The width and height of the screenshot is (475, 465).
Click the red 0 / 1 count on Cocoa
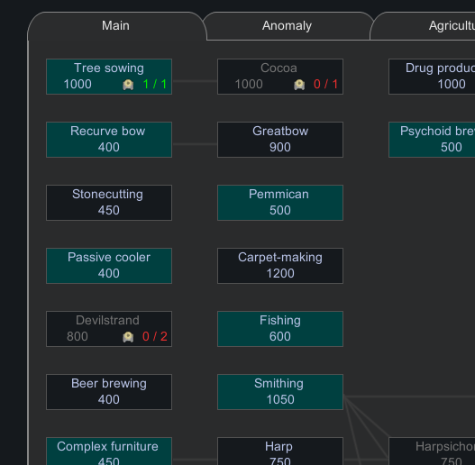tap(325, 84)
